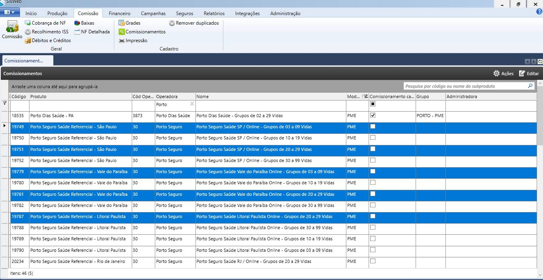
Task: Click the Ações gear button
Action: pos(503,73)
